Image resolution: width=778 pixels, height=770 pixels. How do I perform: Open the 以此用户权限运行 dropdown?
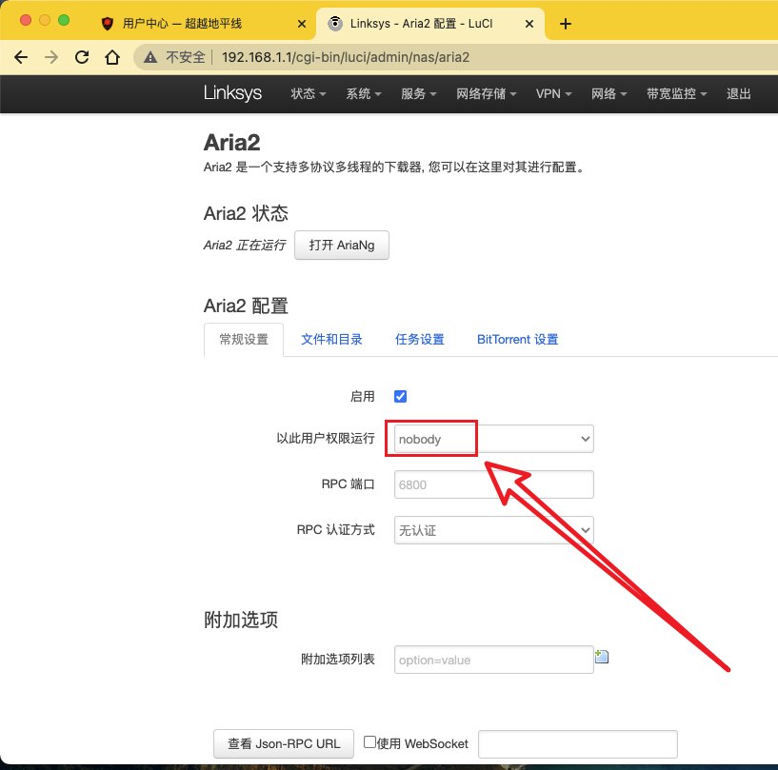493,439
